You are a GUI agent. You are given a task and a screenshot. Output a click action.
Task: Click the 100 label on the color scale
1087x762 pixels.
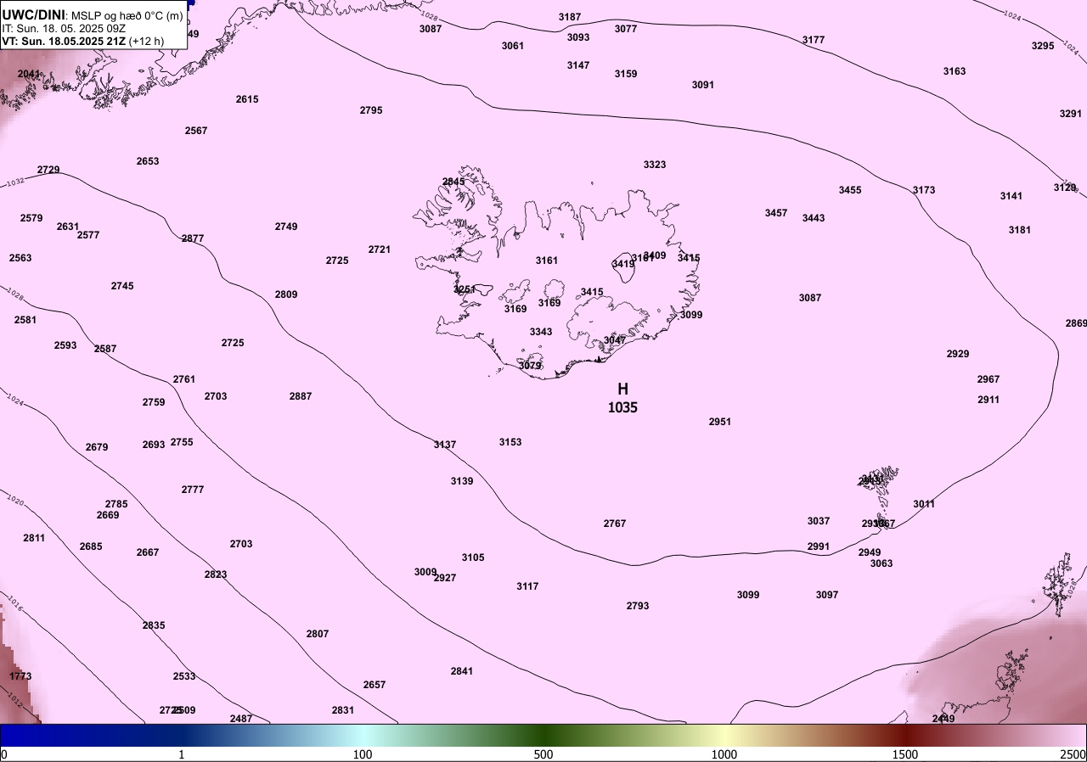(363, 754)
